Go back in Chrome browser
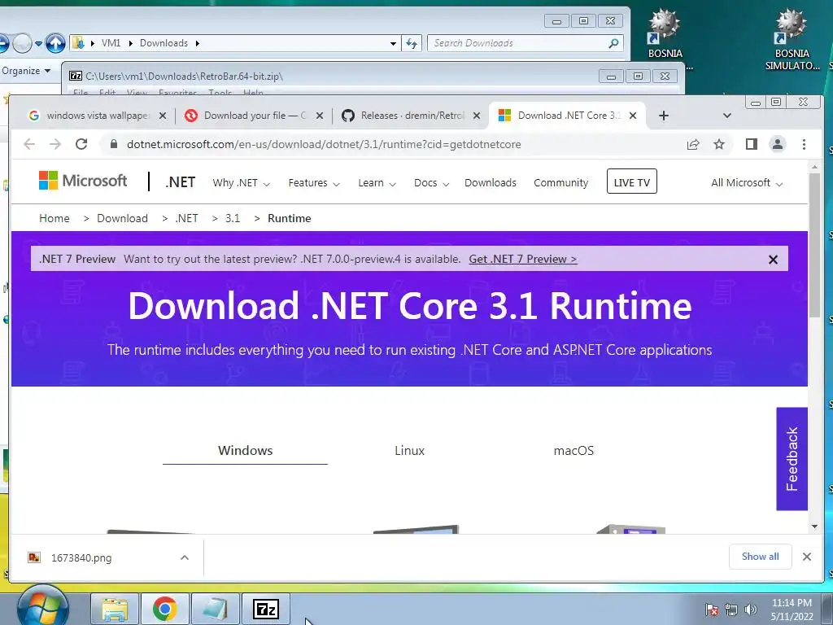 click(29, 144)
